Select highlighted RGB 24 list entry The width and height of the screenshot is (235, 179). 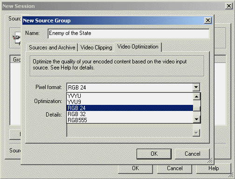click(x=130, y=108)
